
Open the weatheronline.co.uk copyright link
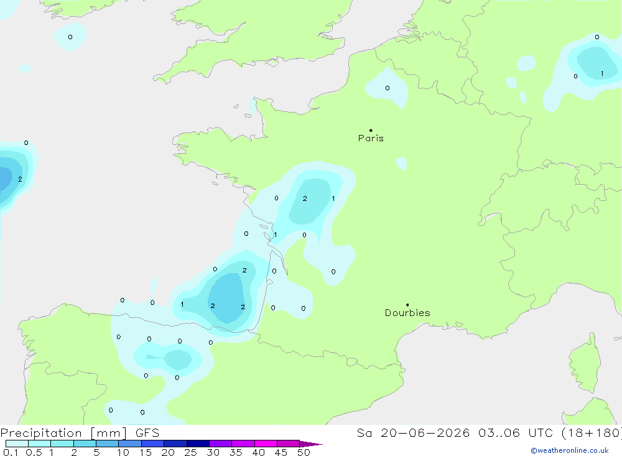click(570, 450)
